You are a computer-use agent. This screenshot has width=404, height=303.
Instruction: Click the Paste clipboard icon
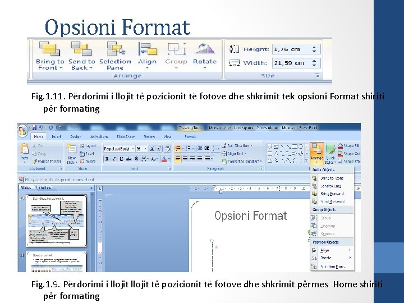click(x=25, y=149)
